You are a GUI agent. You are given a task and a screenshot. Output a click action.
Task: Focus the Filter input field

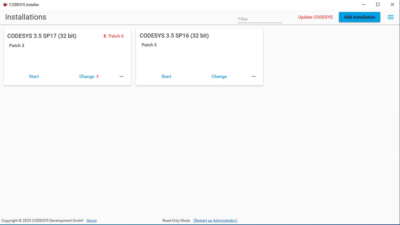coord(260,19)
